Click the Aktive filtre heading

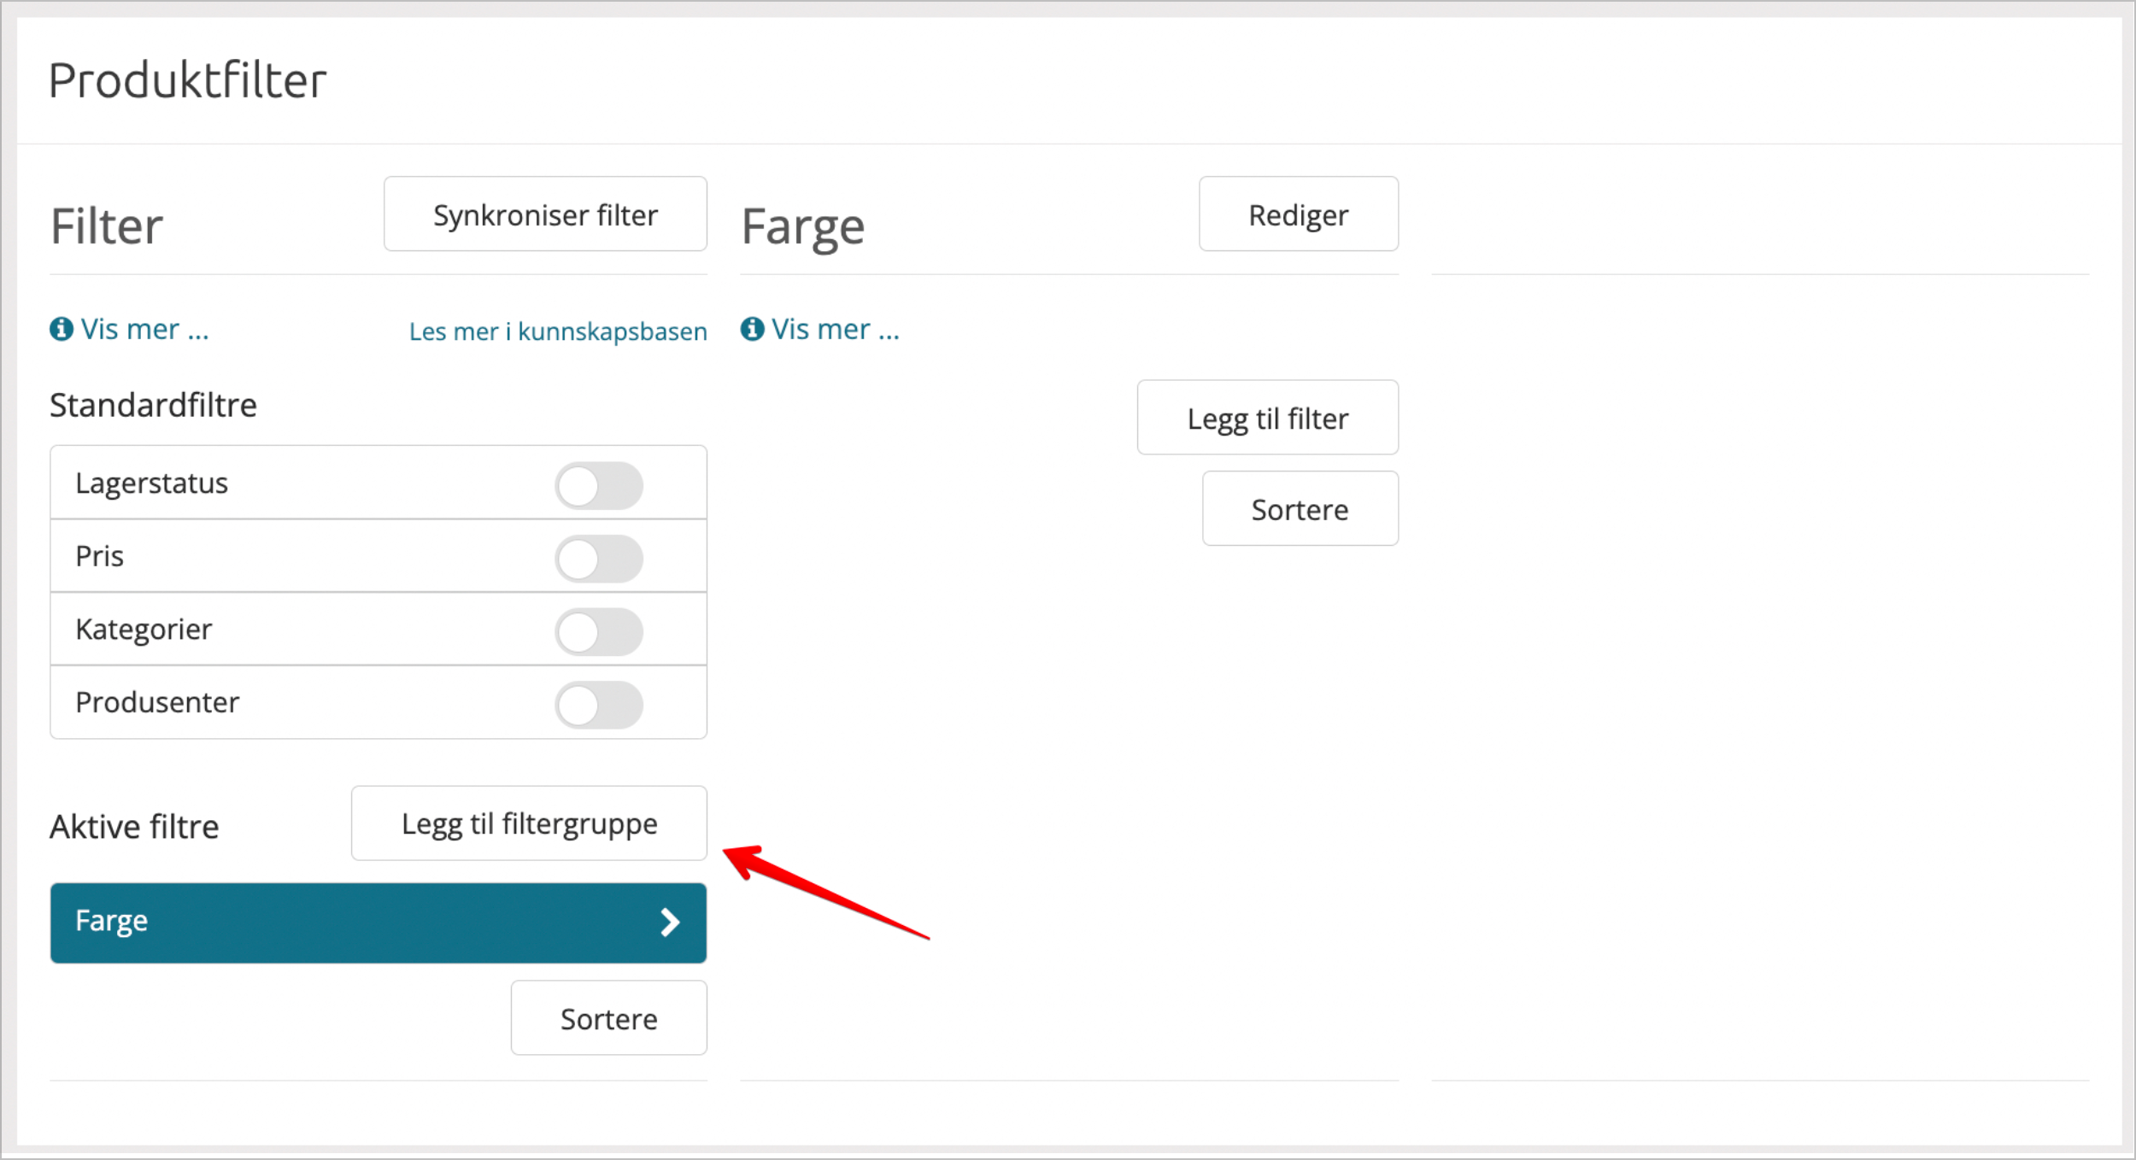[134, 827]
